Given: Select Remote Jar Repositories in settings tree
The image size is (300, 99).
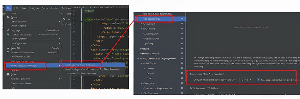Looking at the screenshot, I should pos(157,88).
